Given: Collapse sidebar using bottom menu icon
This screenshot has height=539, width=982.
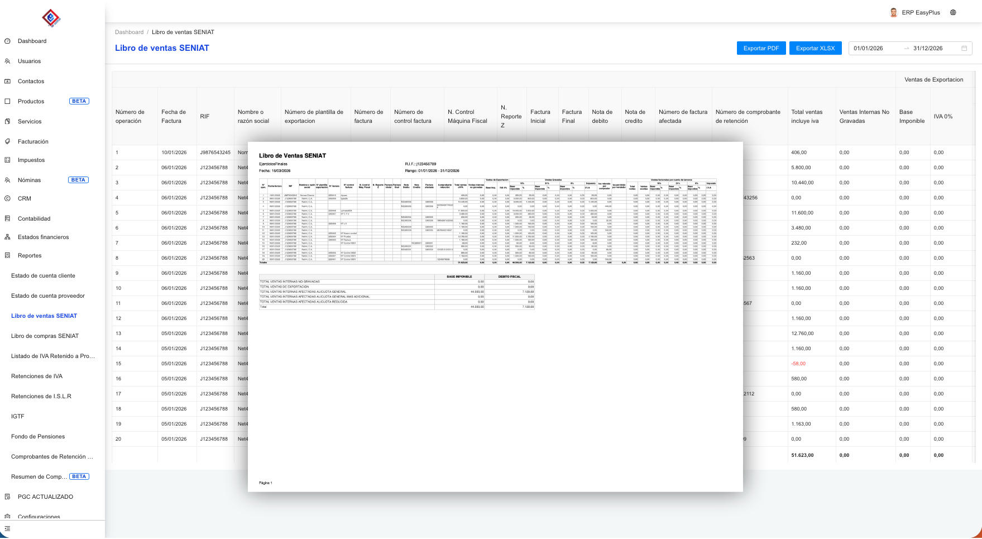Looking at the screenshot, I should (7, 528).
